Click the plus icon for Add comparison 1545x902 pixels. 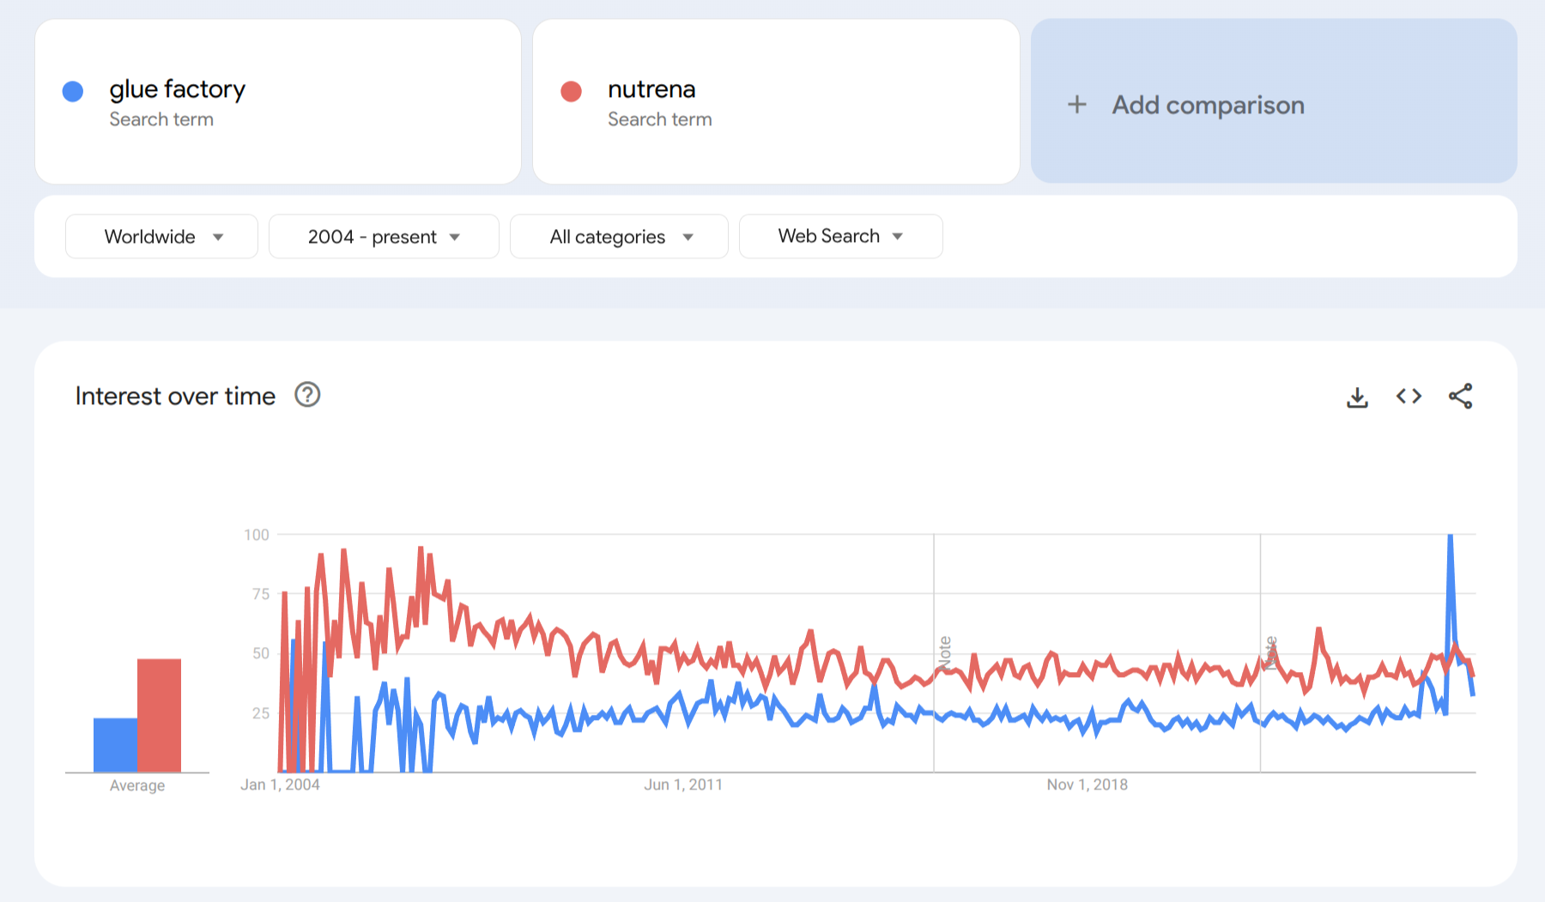(1077, 105)
